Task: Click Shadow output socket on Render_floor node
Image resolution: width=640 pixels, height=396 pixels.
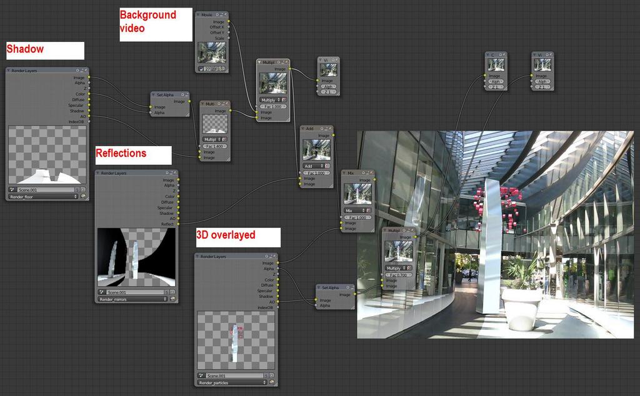Action: (89, 111)
